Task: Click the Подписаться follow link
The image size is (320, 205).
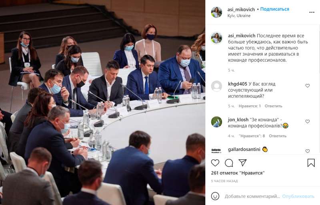Action: [275, 9]
